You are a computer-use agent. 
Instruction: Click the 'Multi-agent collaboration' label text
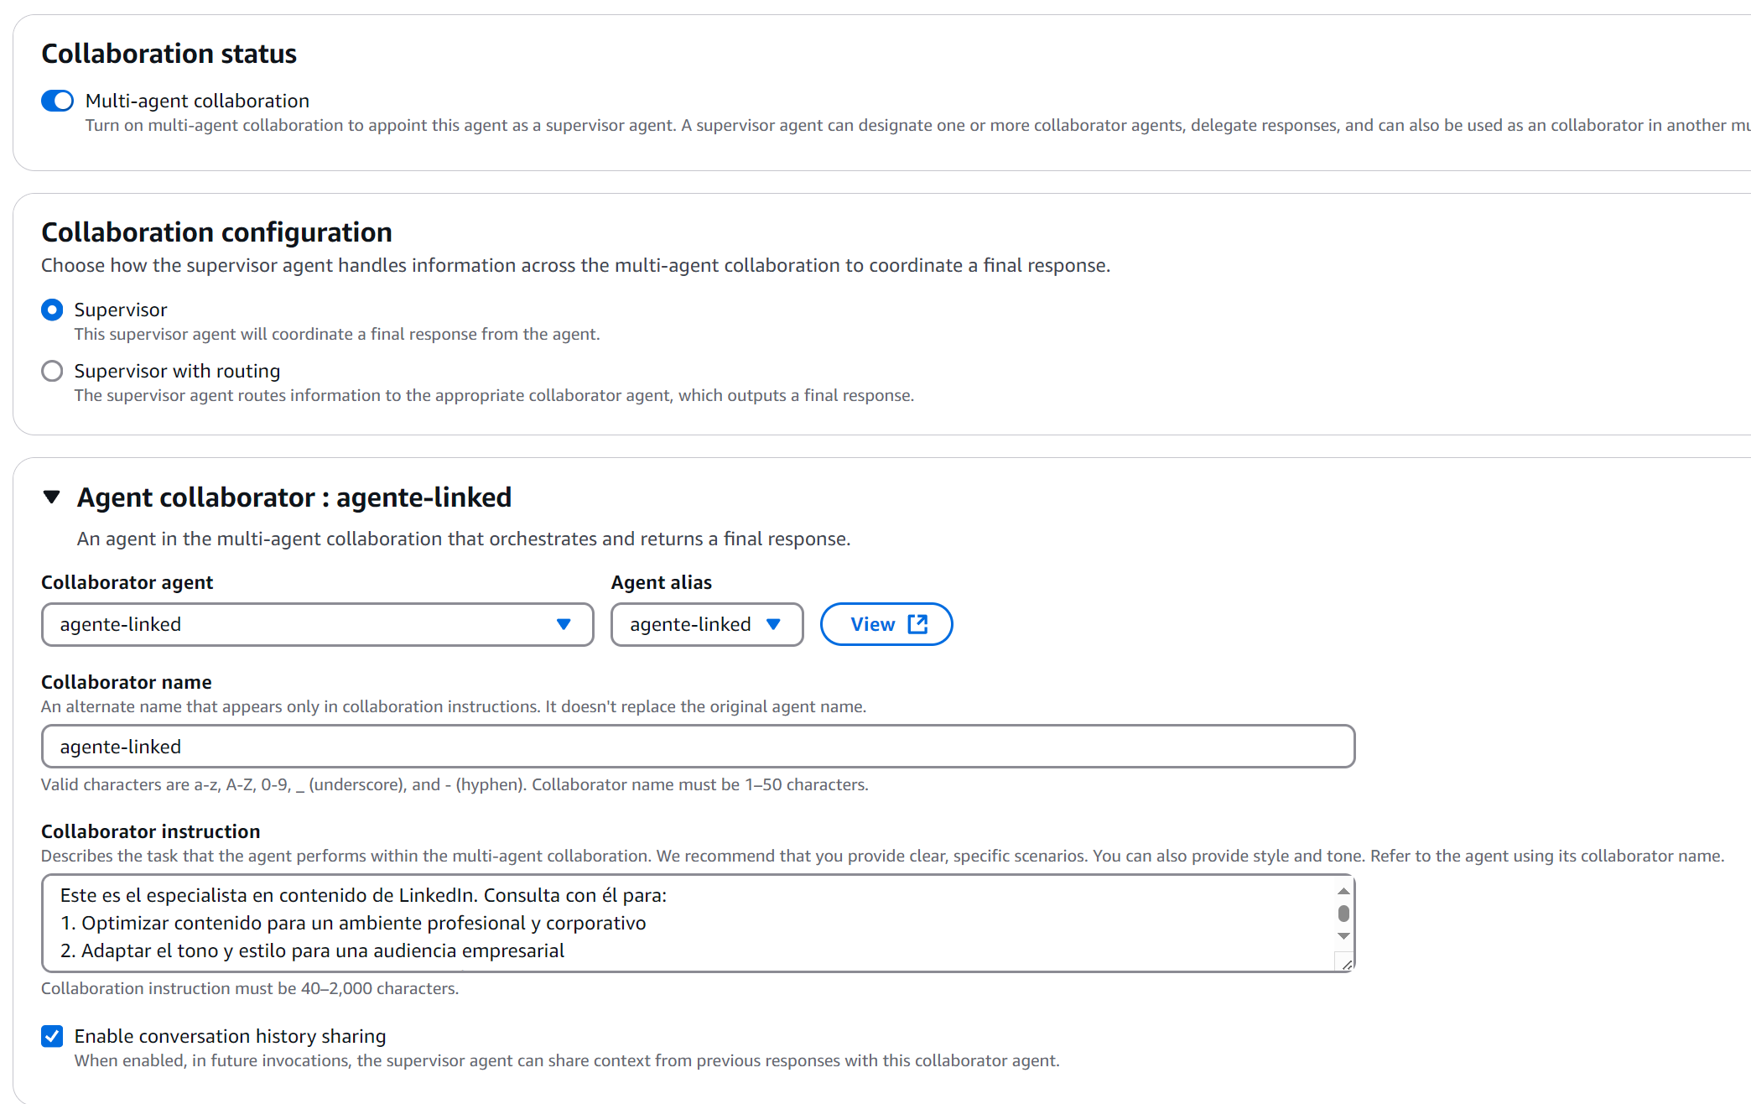click(x=197, y=102)
